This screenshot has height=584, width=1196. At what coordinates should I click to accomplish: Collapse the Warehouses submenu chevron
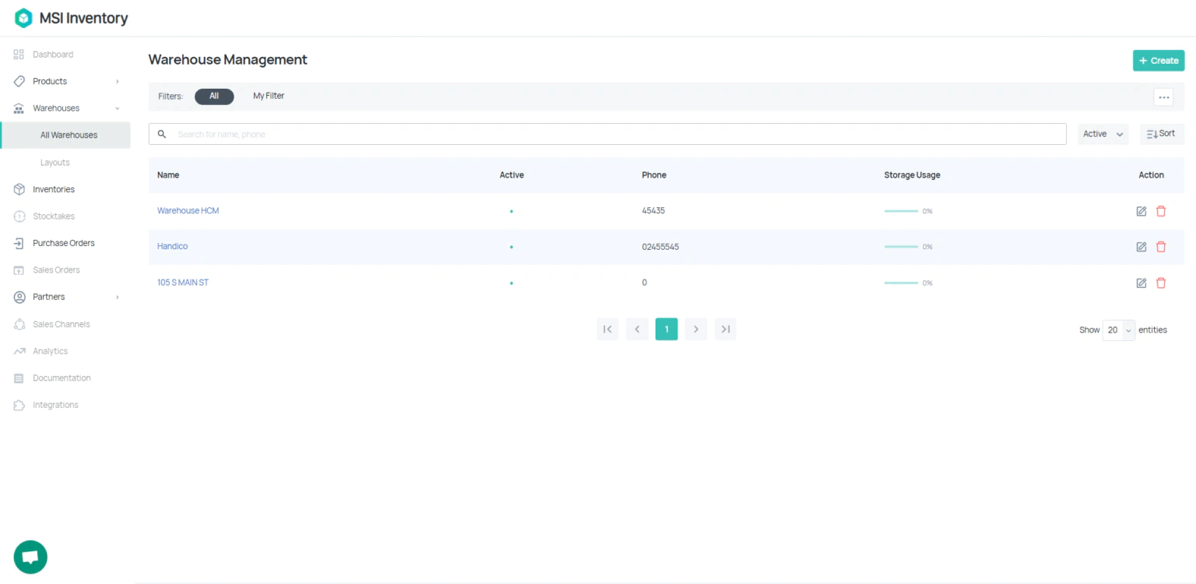point(118,108)
